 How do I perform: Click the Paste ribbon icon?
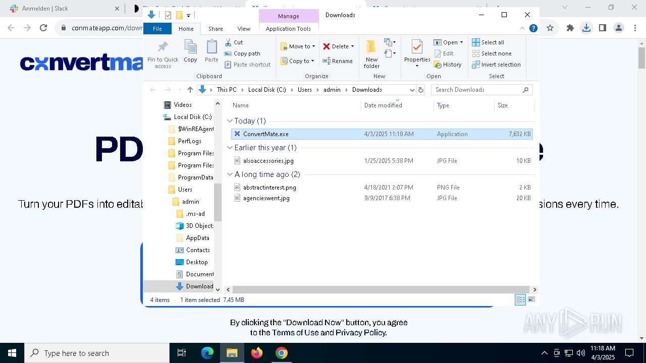pyautogui.click(x=211, y=51)
